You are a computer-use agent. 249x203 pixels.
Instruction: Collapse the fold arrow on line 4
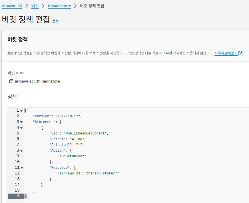pos(21,128)
